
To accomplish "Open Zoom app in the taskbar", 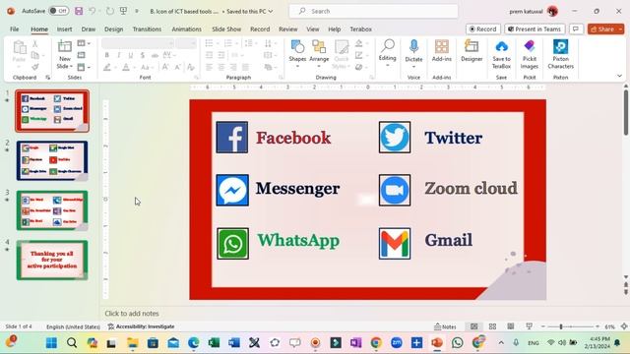I will coord(396,343).
